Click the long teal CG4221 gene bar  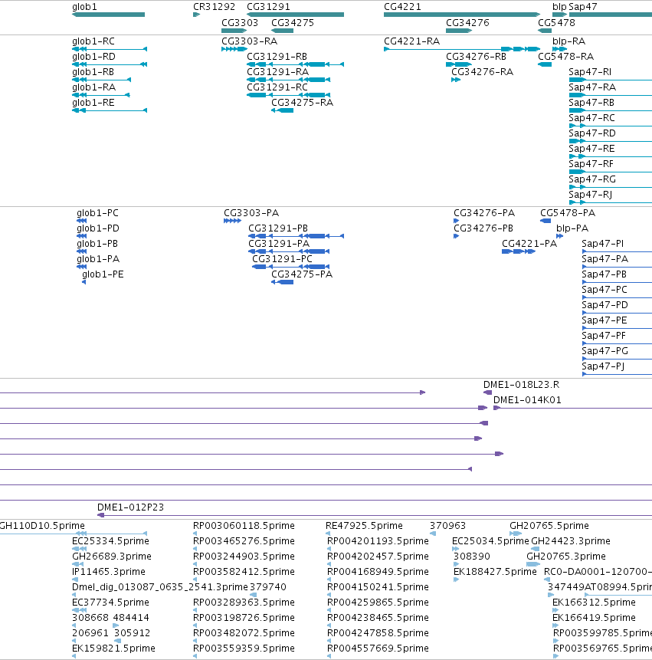coord(462,15)
